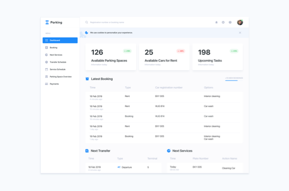The image size is (289, 191).
Task: Click the Latest Booking alarm icon
Action: click(x=87, y=79)
